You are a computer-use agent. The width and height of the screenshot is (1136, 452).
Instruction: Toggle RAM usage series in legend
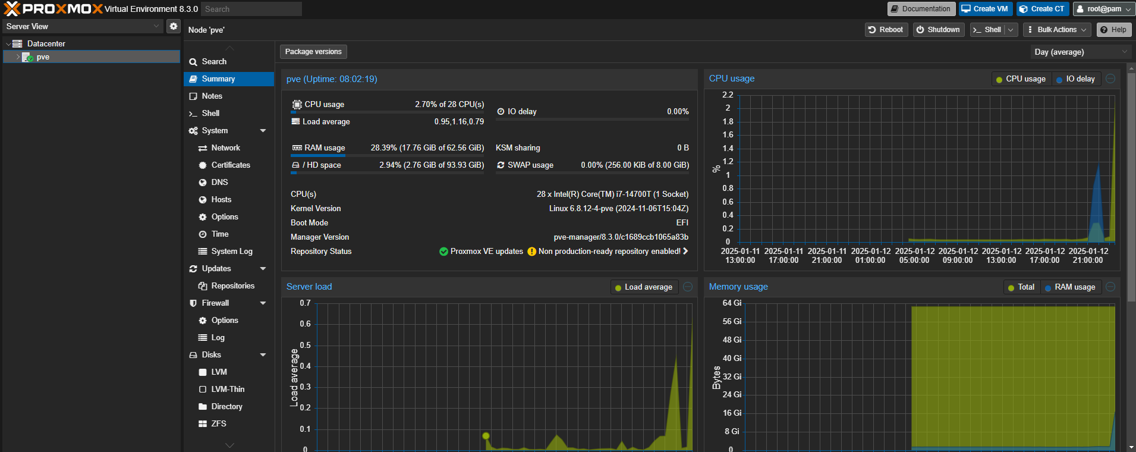(1070, 287)
